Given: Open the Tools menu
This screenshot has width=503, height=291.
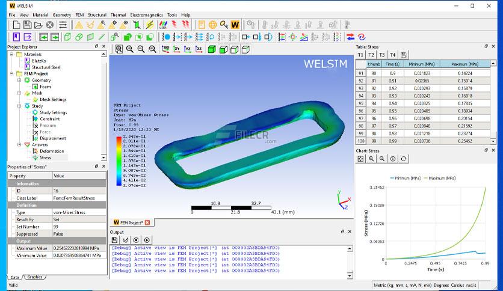Looking at the screenshot, I should coord(172,15).
